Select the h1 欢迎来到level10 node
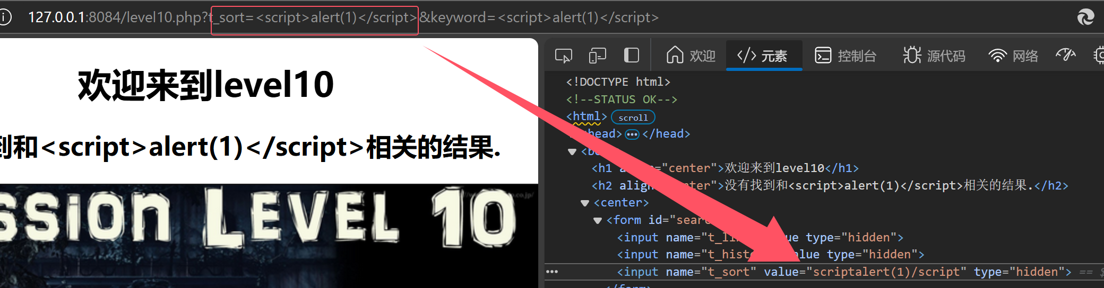This screenshot has height=288, width=1104. pyautogui.click(x=725, y=168)
